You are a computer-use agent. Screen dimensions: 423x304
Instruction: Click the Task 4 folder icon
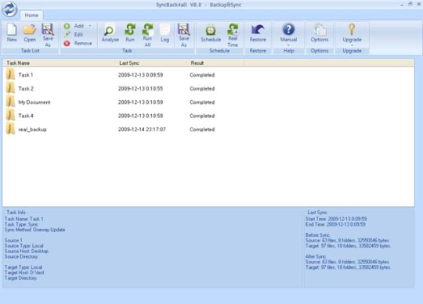[10, 115]
